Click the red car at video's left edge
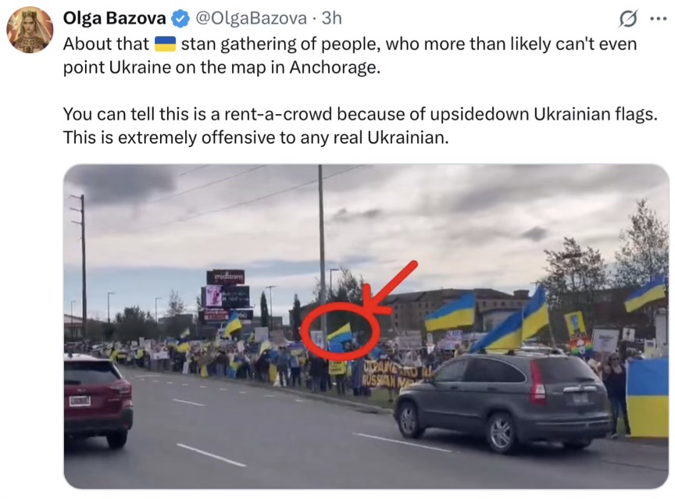675x499 pixels. pyautogui.click(x=98, y=399)
